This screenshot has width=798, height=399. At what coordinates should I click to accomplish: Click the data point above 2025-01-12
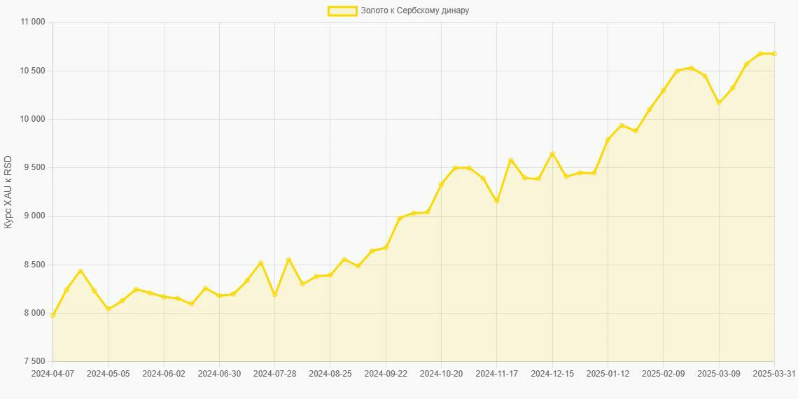pos(608,139)
